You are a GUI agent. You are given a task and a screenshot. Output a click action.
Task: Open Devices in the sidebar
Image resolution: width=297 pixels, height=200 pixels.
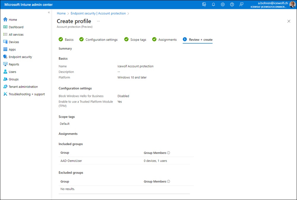pyautogui.click(x=14, y=42)
